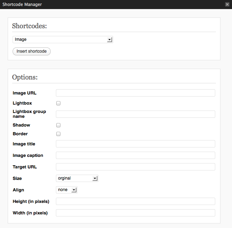Click the Insert shortcode button
The height and width of the screenshot is (228, 232).
pos(31,51)
